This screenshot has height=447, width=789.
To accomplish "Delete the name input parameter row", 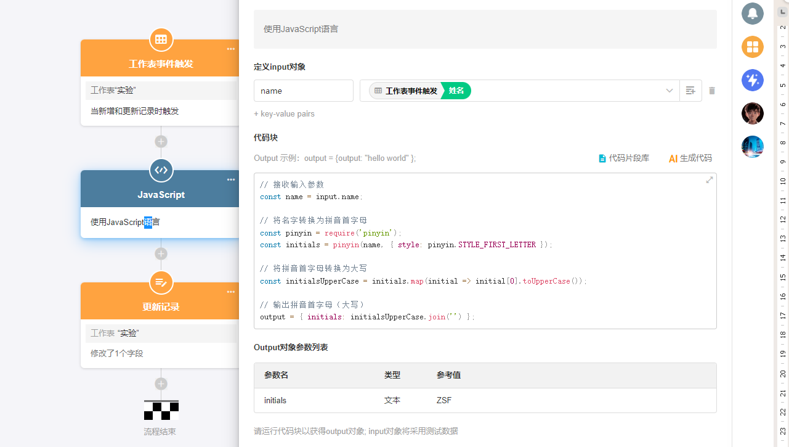I will 712,91.
